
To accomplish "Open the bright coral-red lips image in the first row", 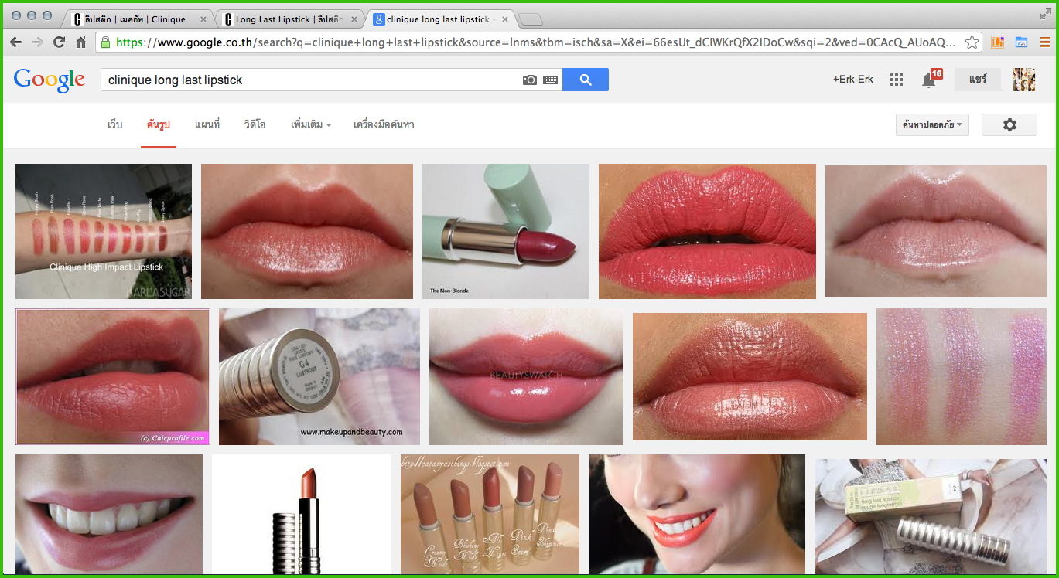I will 707,231.
